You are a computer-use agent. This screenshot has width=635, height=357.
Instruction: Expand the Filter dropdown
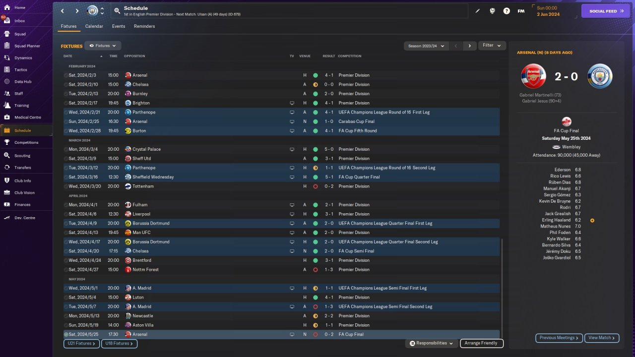pyautogui.click(x=492, y=46)
